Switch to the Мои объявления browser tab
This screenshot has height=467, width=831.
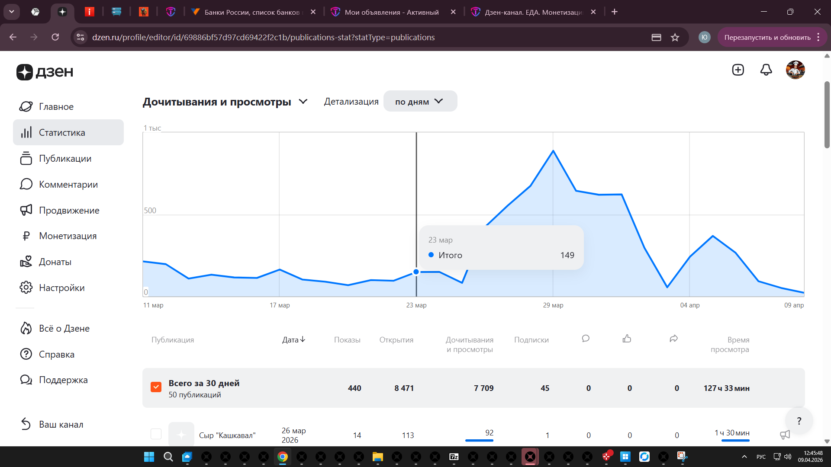tap(391, 12)
